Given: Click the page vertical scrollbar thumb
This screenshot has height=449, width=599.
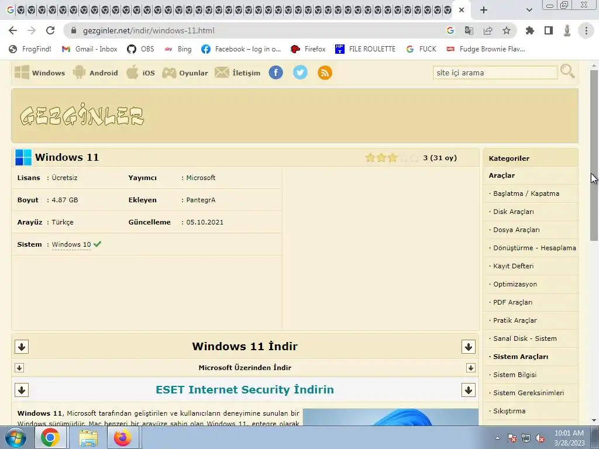Looking at the screenshot, I should point(594,154).
